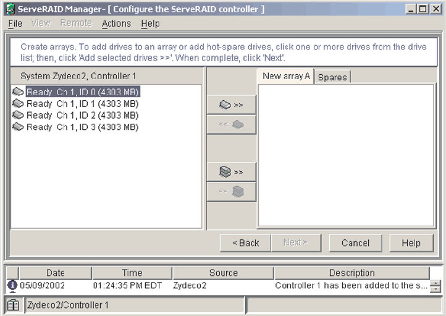Screen dimensions: 446x316
Task: Switch to the Spares tab
Action: click(332, 77)
